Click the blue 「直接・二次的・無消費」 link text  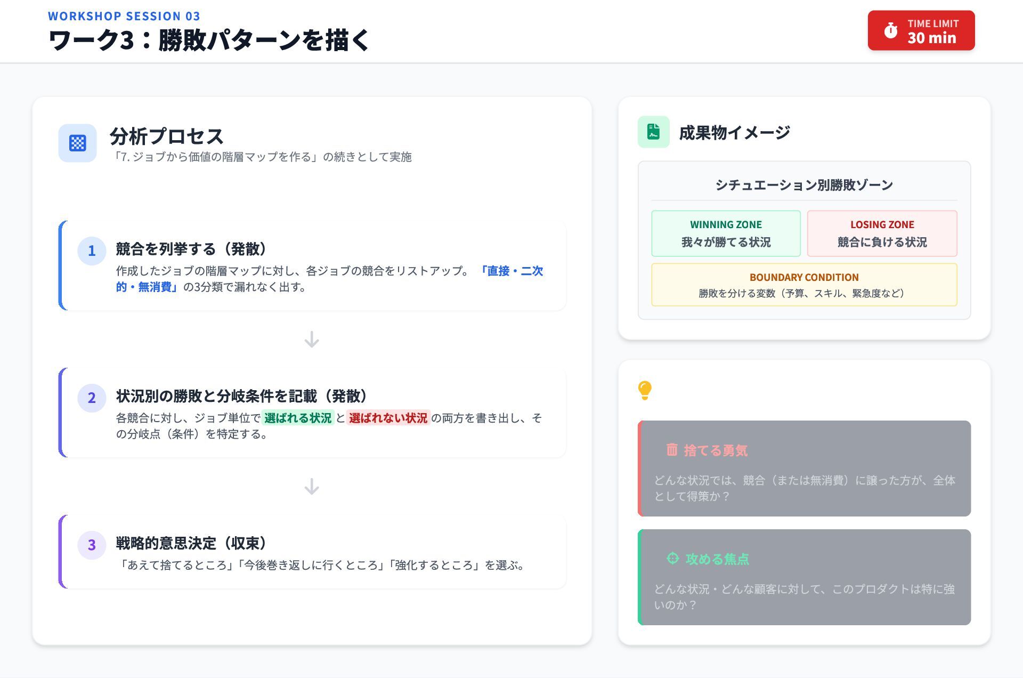coord(510,271)
